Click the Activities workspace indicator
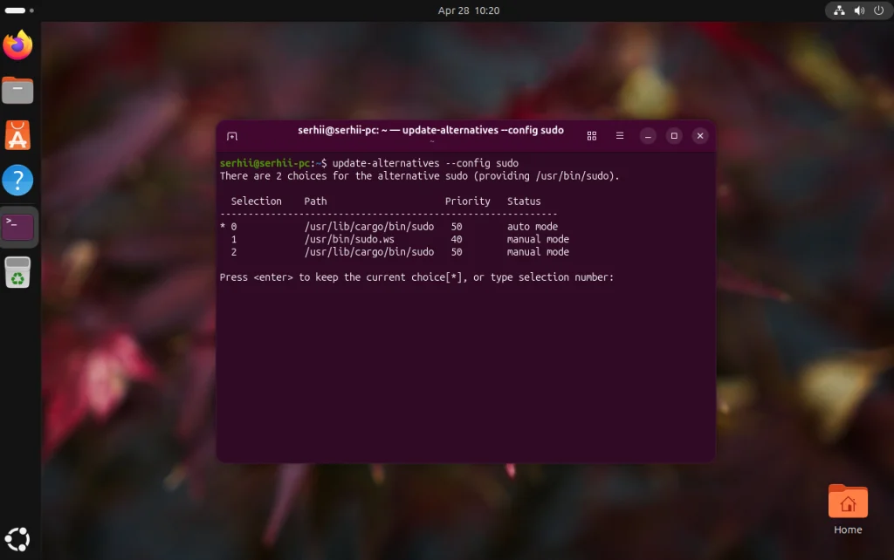 (19, 10)
